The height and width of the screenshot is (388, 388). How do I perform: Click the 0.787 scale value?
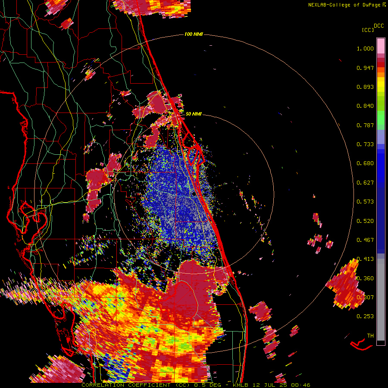coord(365,125)
